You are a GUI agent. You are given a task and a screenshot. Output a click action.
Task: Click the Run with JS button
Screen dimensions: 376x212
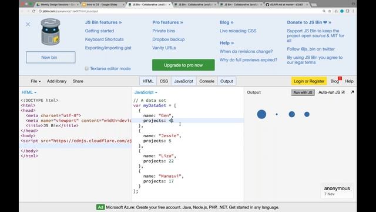pyautogui.click(x=303, y=92)
